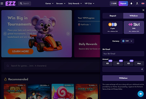Change language via UK flag icon
Image resolution: width=146 pixels, height=99 pixels.
point(143,3)
